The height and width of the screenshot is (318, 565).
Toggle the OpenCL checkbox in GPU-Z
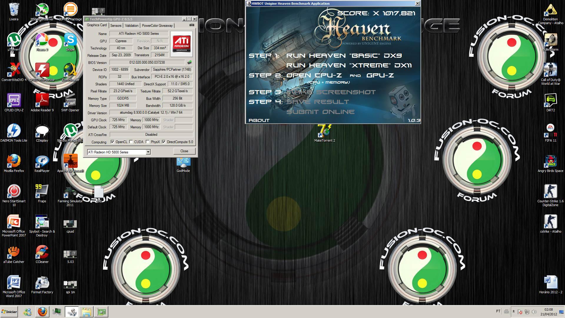pos(112,142)
